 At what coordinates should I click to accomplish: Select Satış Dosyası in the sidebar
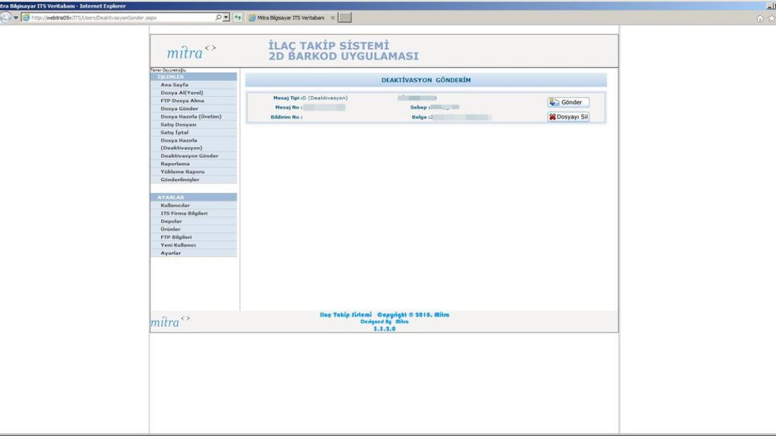point(178,125)
